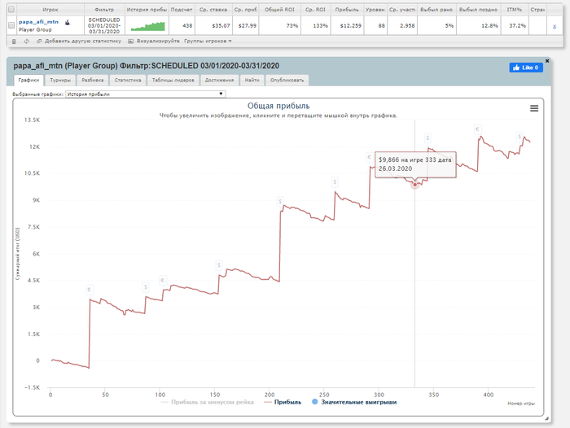
Task: Sort by the Ср. ставка column header
Action: pyautogui.click(x=213, y=10)
